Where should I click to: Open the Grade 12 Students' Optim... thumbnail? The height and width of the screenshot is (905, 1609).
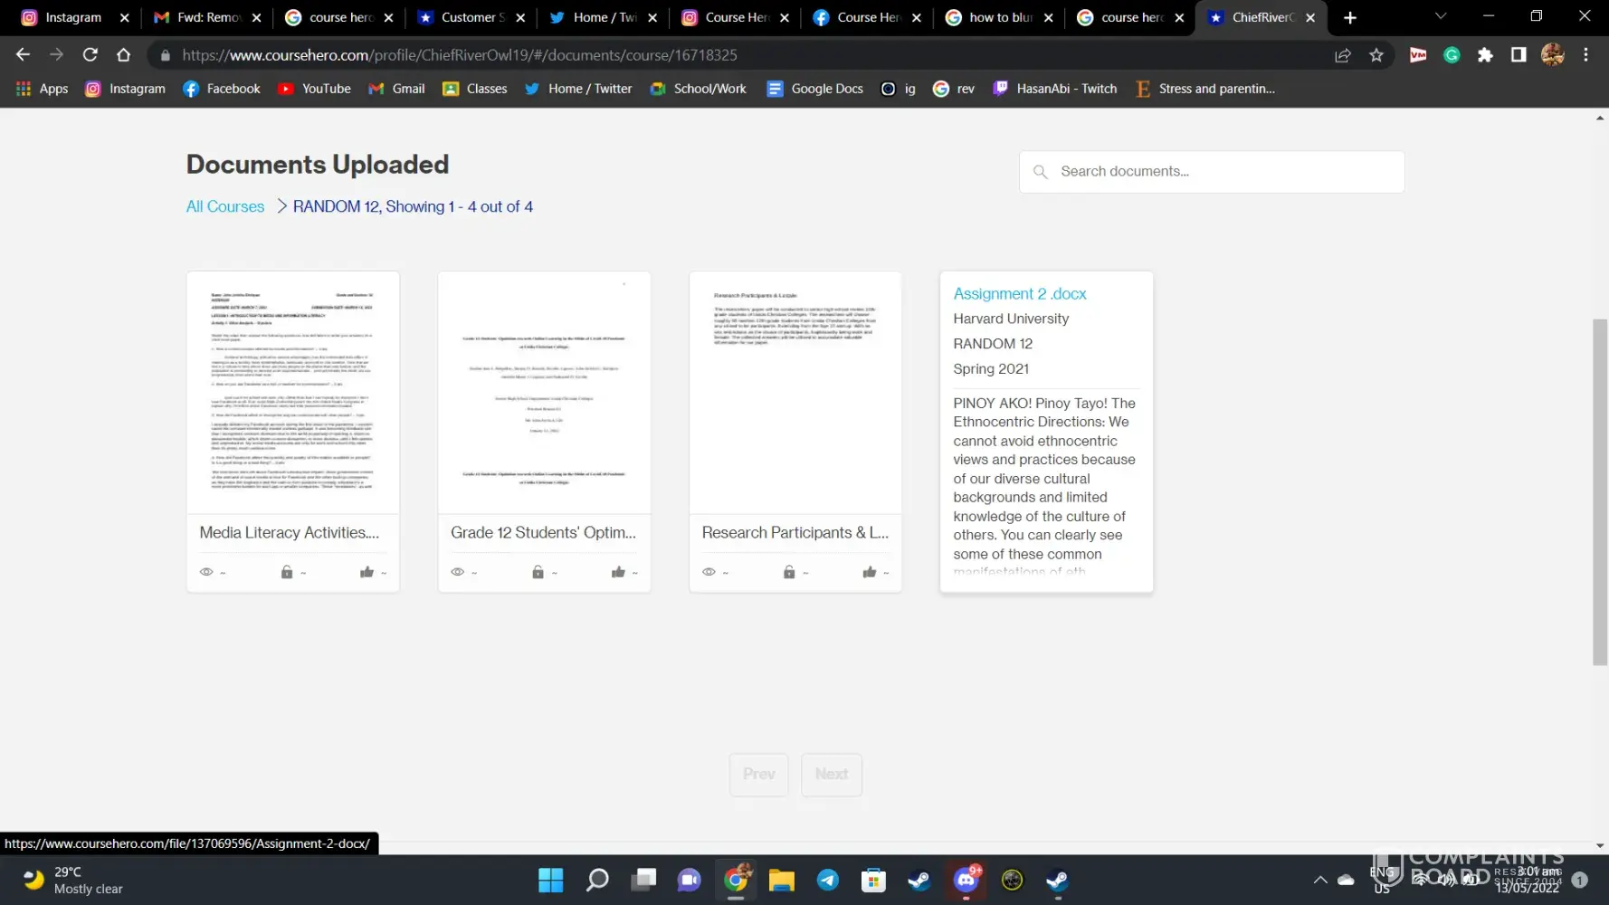[544, 392]
